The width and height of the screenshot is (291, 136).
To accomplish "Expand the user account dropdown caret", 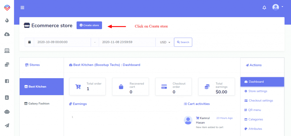I will 282,7.
